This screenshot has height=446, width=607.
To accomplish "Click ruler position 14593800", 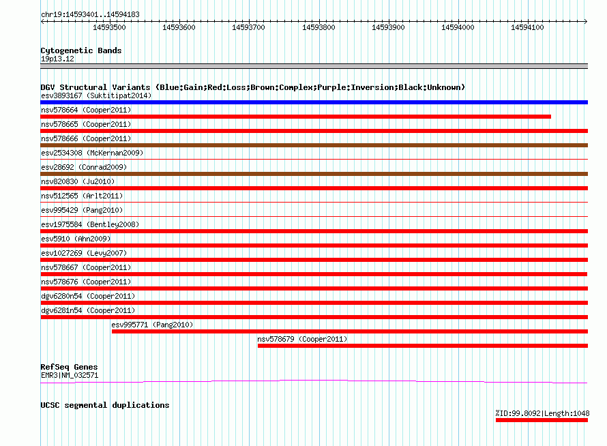I will (319, 27).
